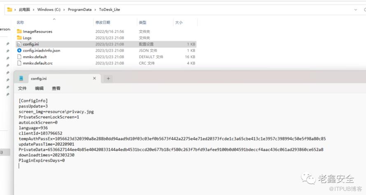
Task: Click ToDesk_Lite breadcrumb segment
Action: click(110, 9)
